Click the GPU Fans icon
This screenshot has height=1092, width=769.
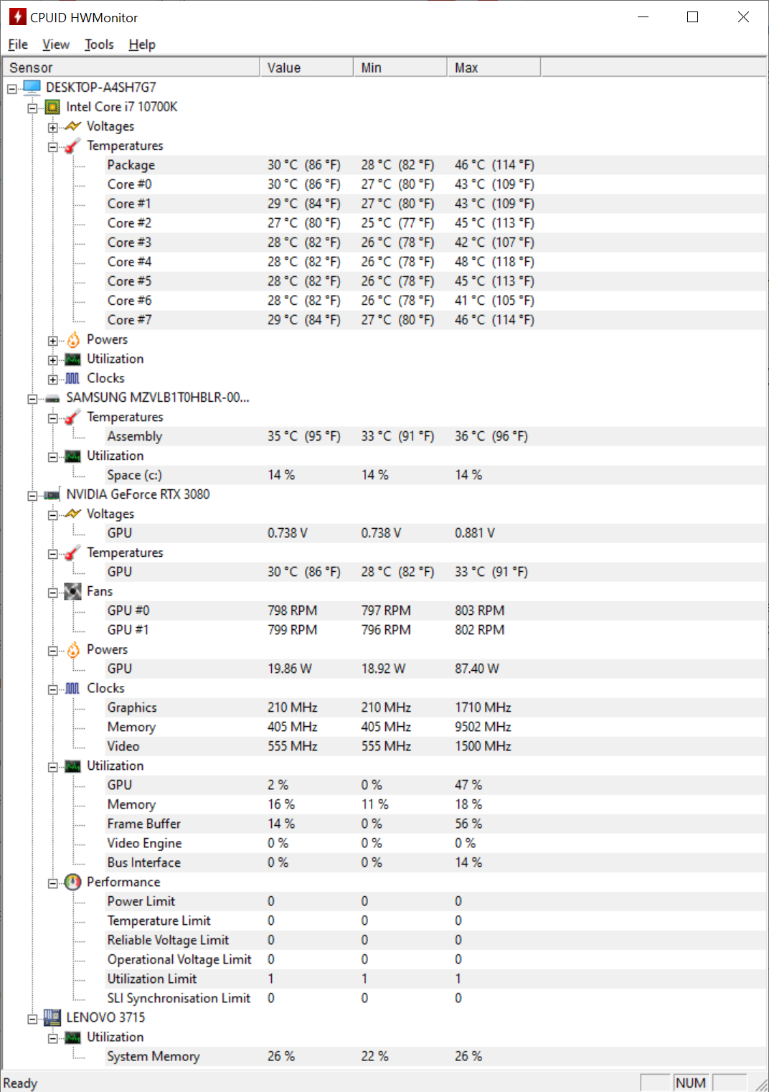[72, 591]
